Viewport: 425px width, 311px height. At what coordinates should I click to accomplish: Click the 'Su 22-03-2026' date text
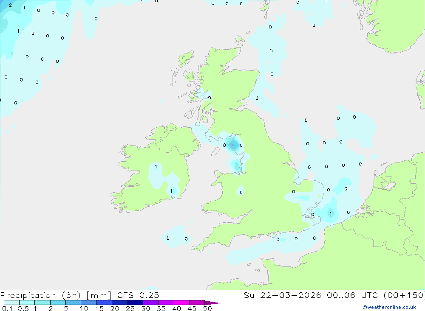click(x=283, y=295)
